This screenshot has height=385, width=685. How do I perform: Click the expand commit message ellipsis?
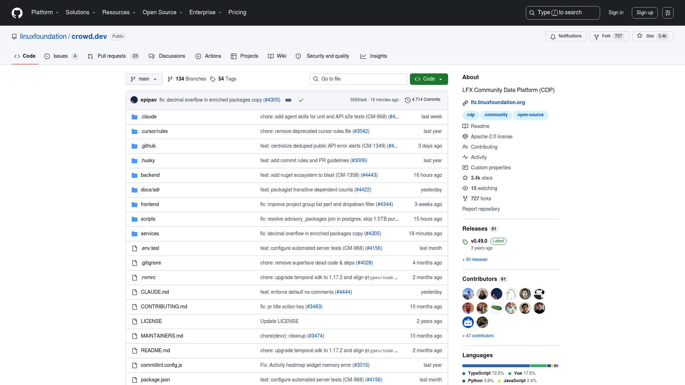coord(288,100)
